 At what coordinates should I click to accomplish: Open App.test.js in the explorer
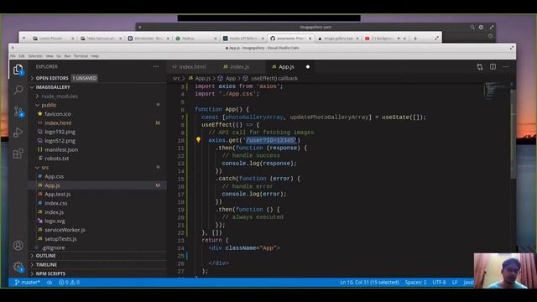[x=58, y=194]
